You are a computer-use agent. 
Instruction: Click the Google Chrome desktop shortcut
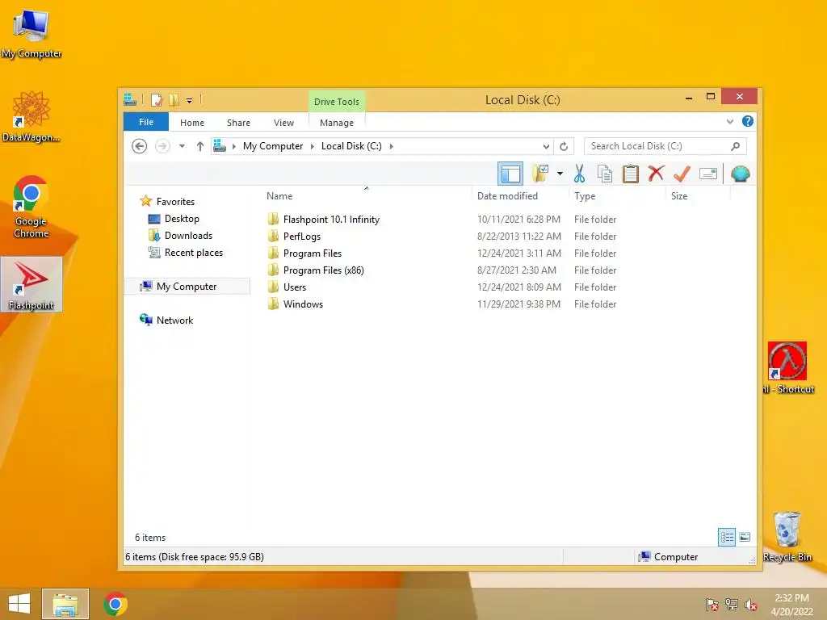click(31, 207)
